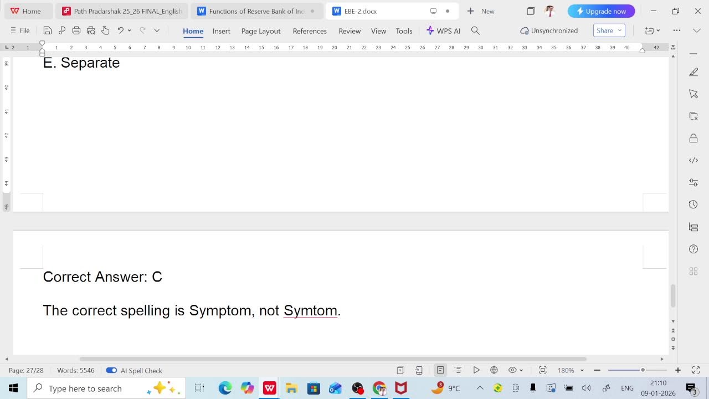The width and height of the screenshot is (709, 399).
Task: Open the Windows Start menu
Action: pos(13,388)
